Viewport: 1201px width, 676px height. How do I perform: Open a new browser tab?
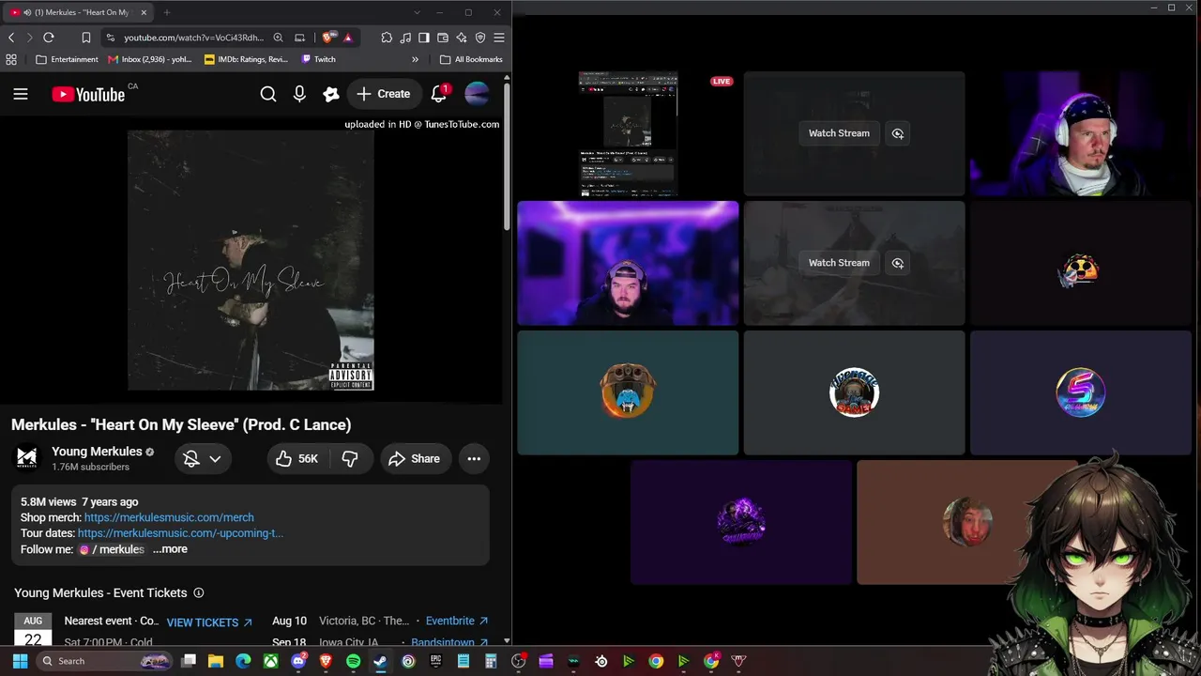point(167,12)
